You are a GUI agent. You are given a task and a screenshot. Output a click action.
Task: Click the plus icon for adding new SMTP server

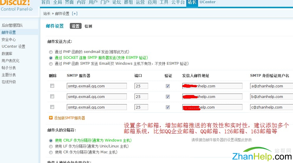pyautogui.click(x=51, y=118)
